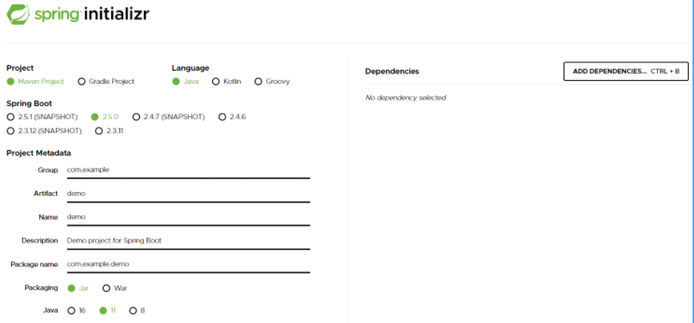Choose Java version 8
The height and width of the screenshot is (323, 694).
click(x=137, y=310)
